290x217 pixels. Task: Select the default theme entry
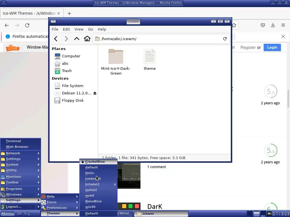pyautogui.click(x=98, y=167)
